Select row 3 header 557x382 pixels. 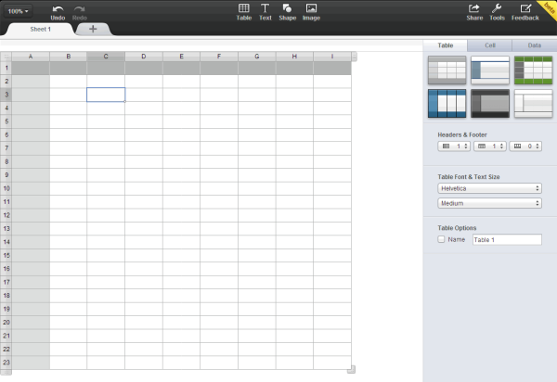click(x=6, y=95)
